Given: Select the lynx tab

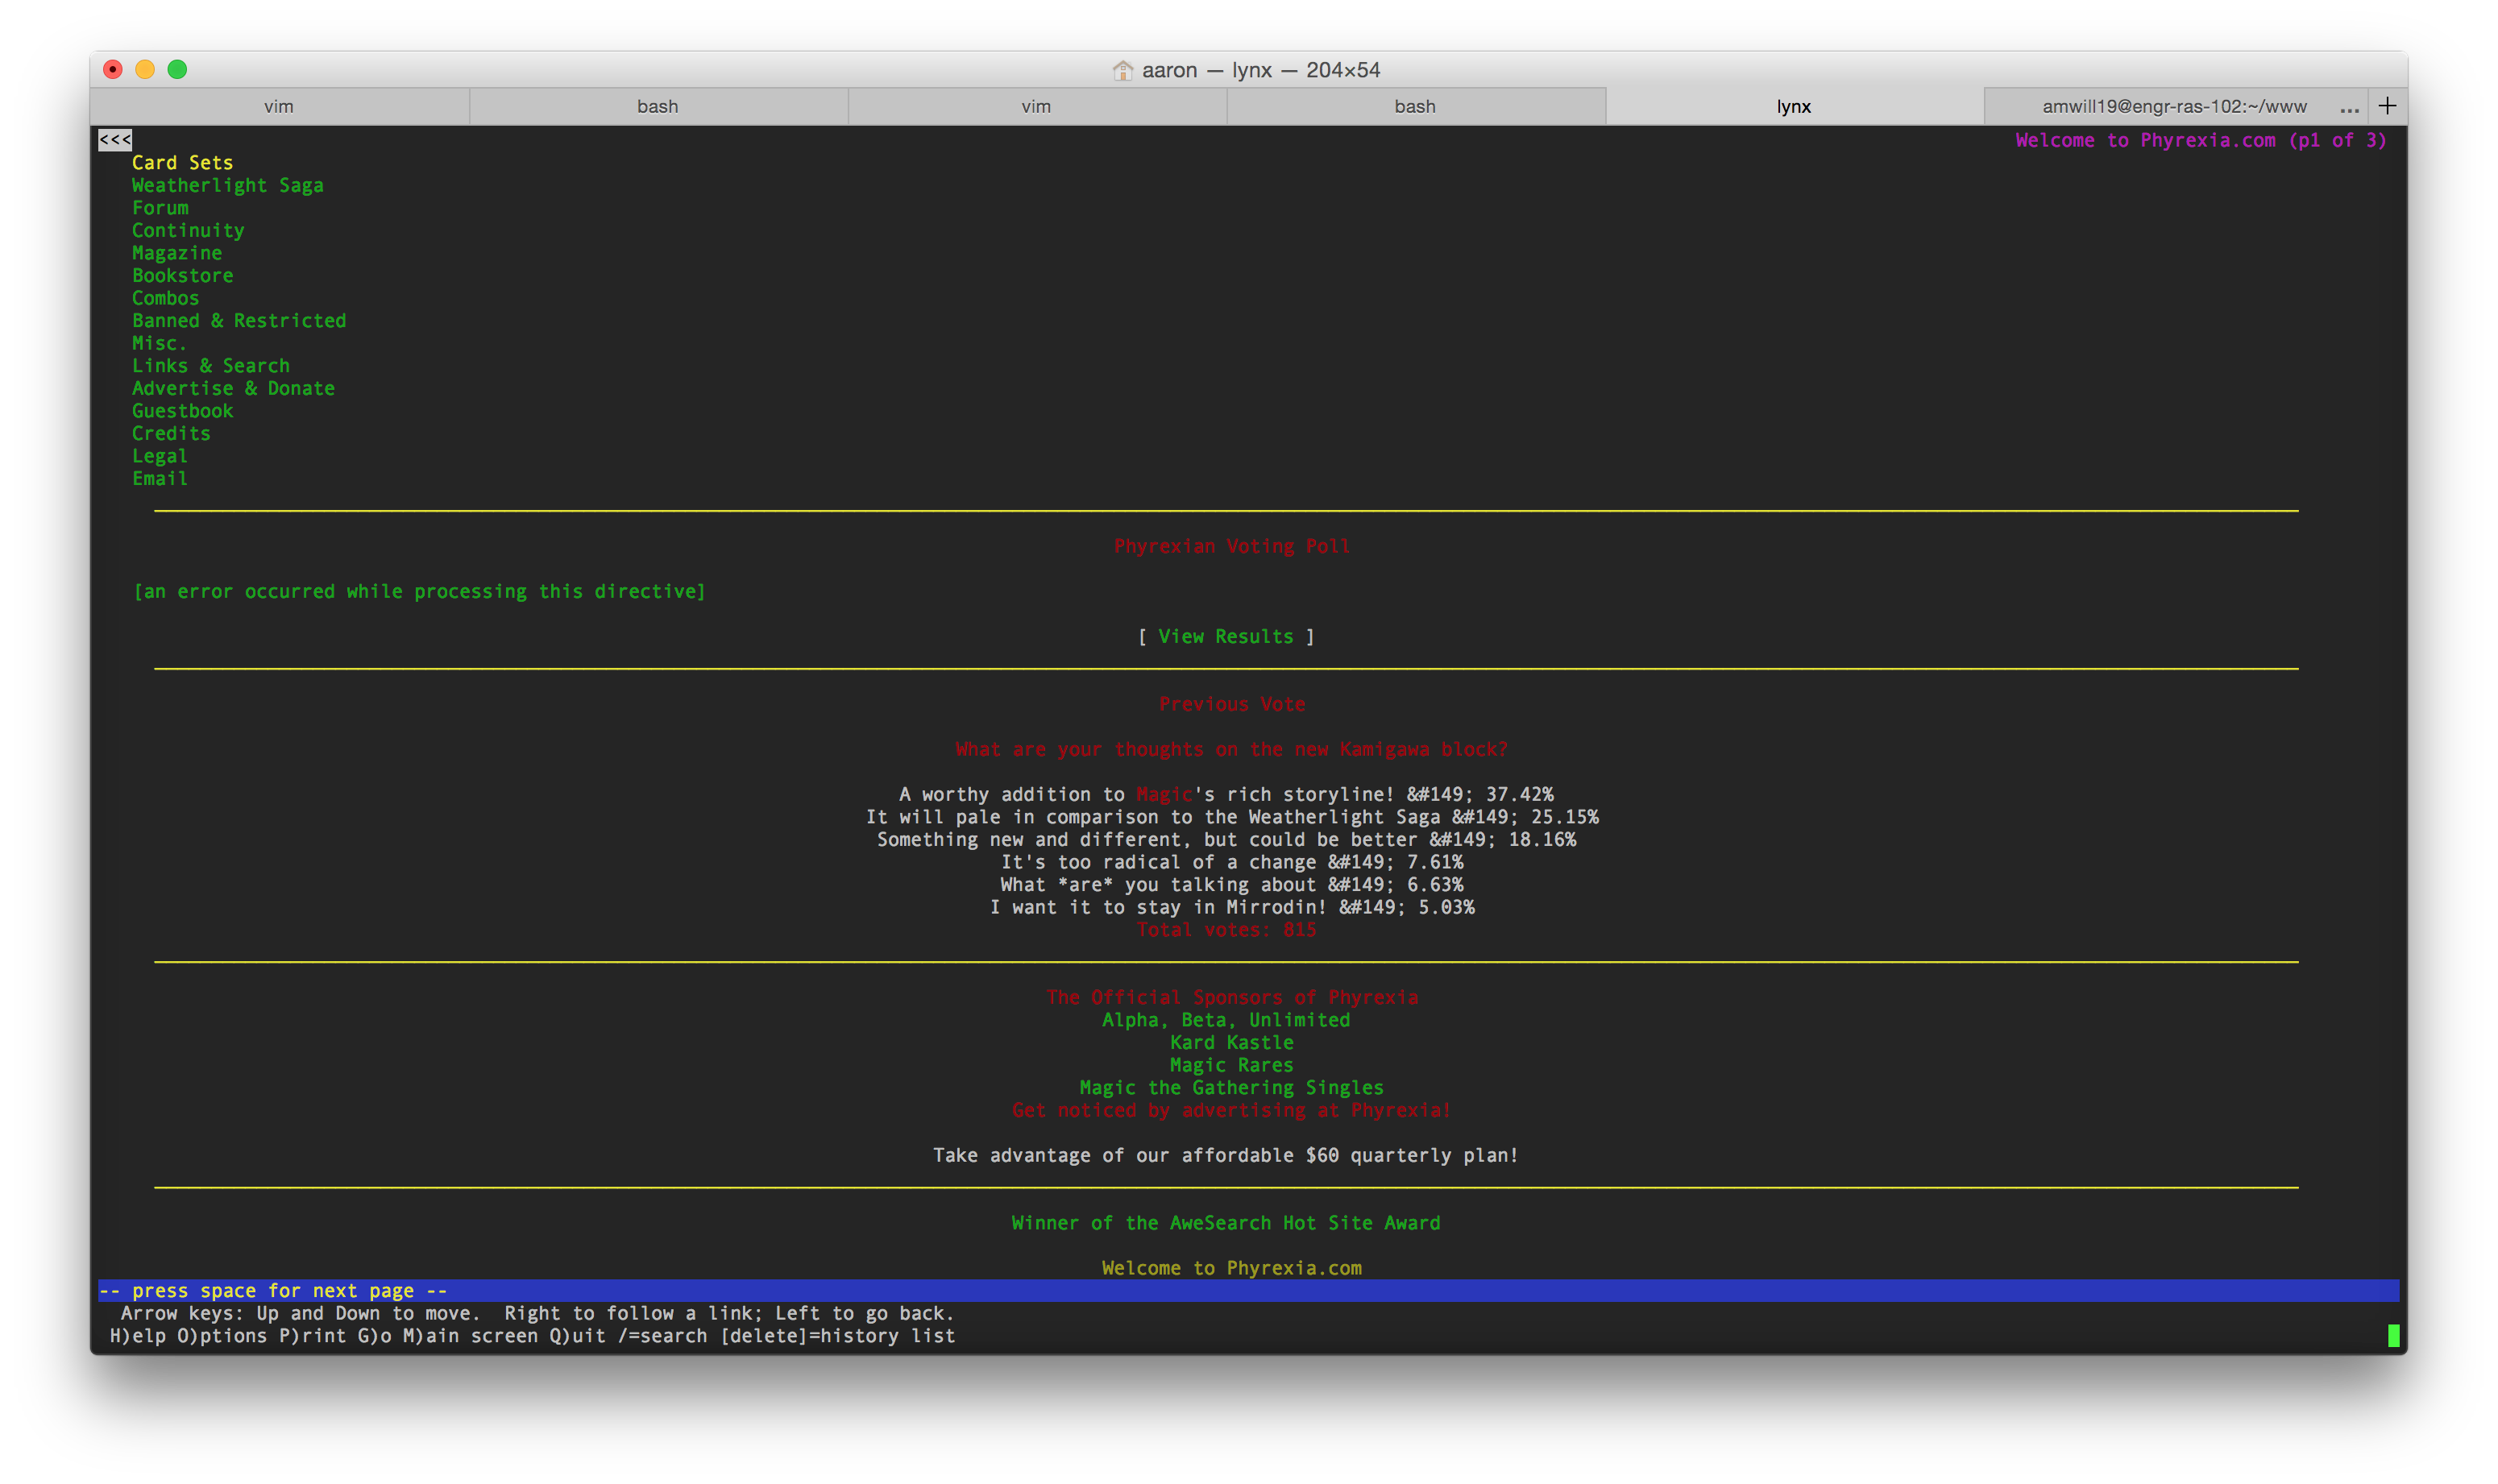Looking at the screenshot, I should 1794,106.
